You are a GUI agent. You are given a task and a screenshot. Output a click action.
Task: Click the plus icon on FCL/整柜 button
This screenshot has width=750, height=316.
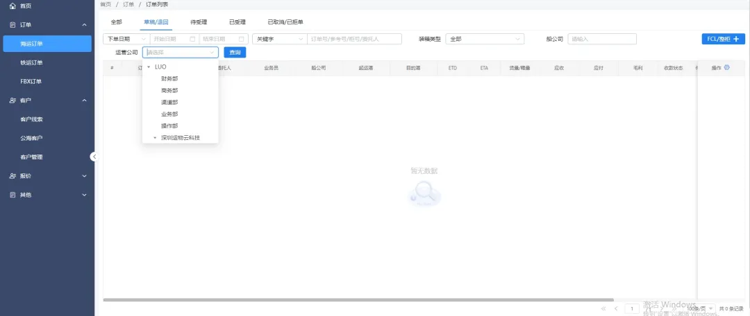click(x=736, y=39)
